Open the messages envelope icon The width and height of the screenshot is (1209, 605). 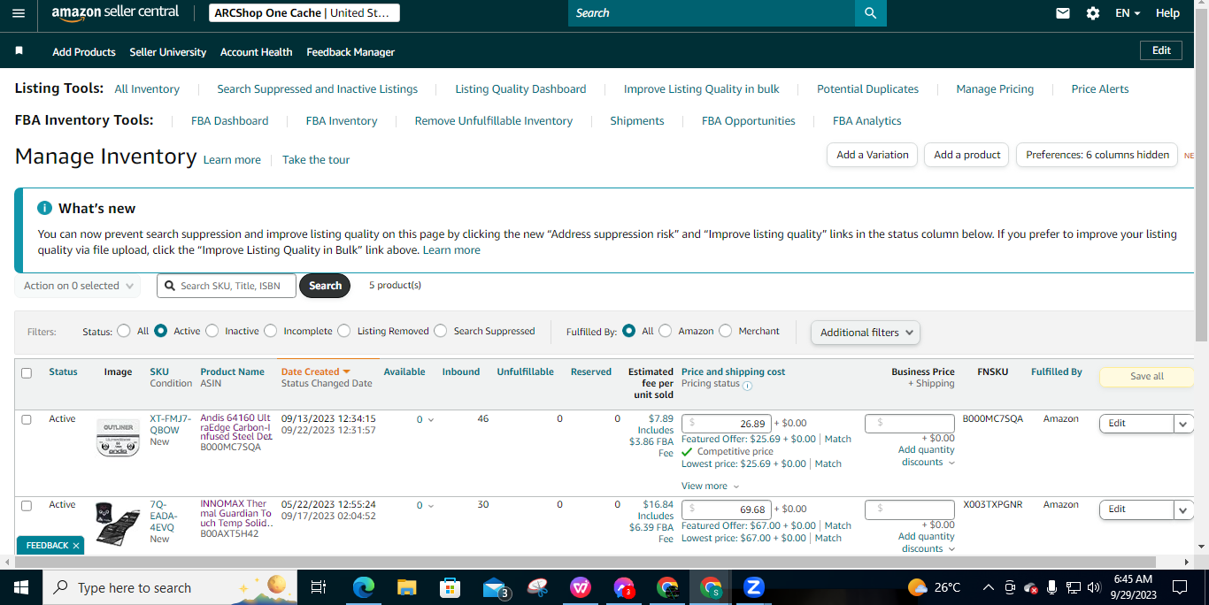(1063, 13)
